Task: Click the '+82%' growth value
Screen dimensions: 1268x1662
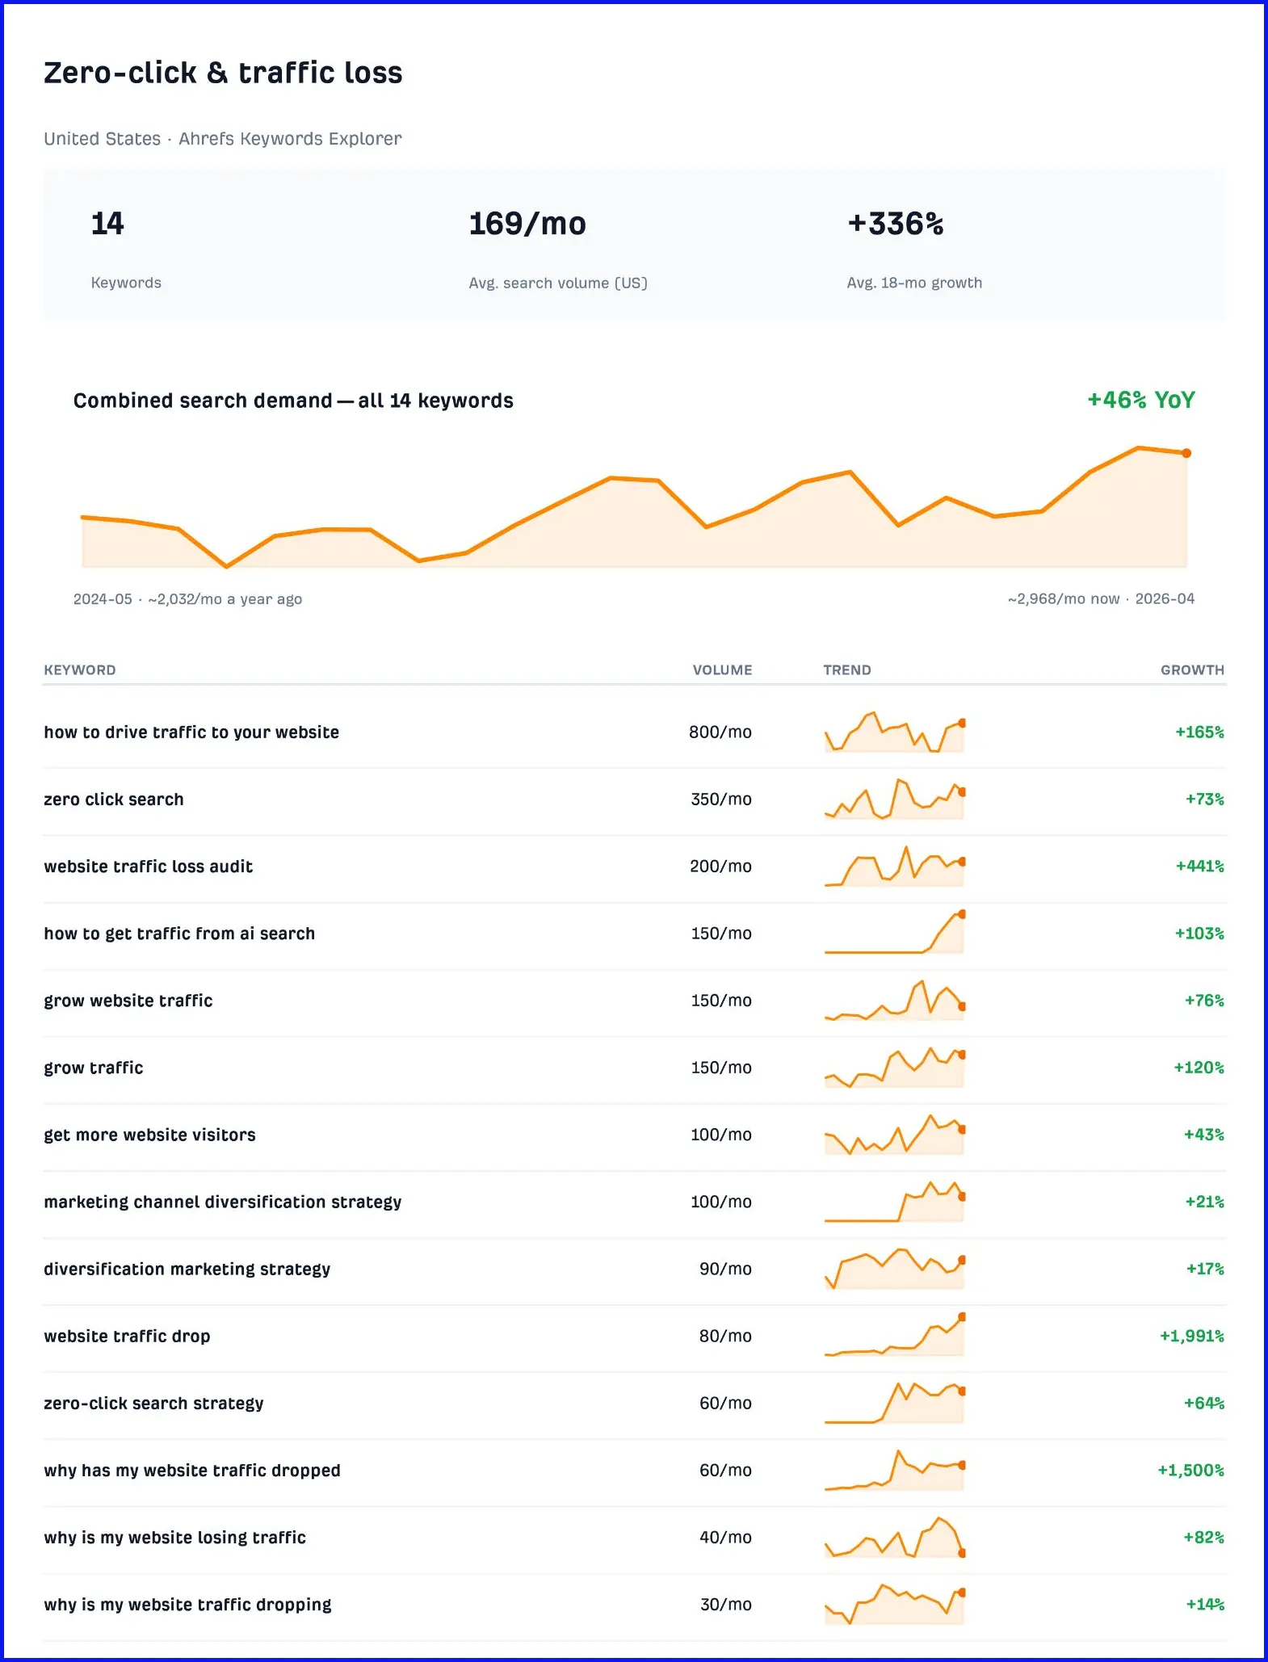Action: tap(1204, 1537)
